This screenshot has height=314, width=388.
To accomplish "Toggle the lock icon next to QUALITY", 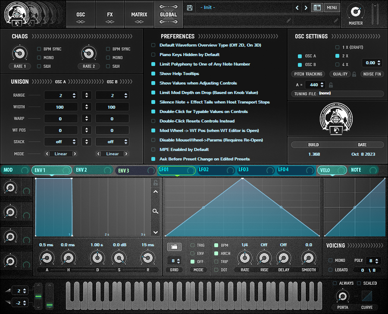I will coord(354,74).
